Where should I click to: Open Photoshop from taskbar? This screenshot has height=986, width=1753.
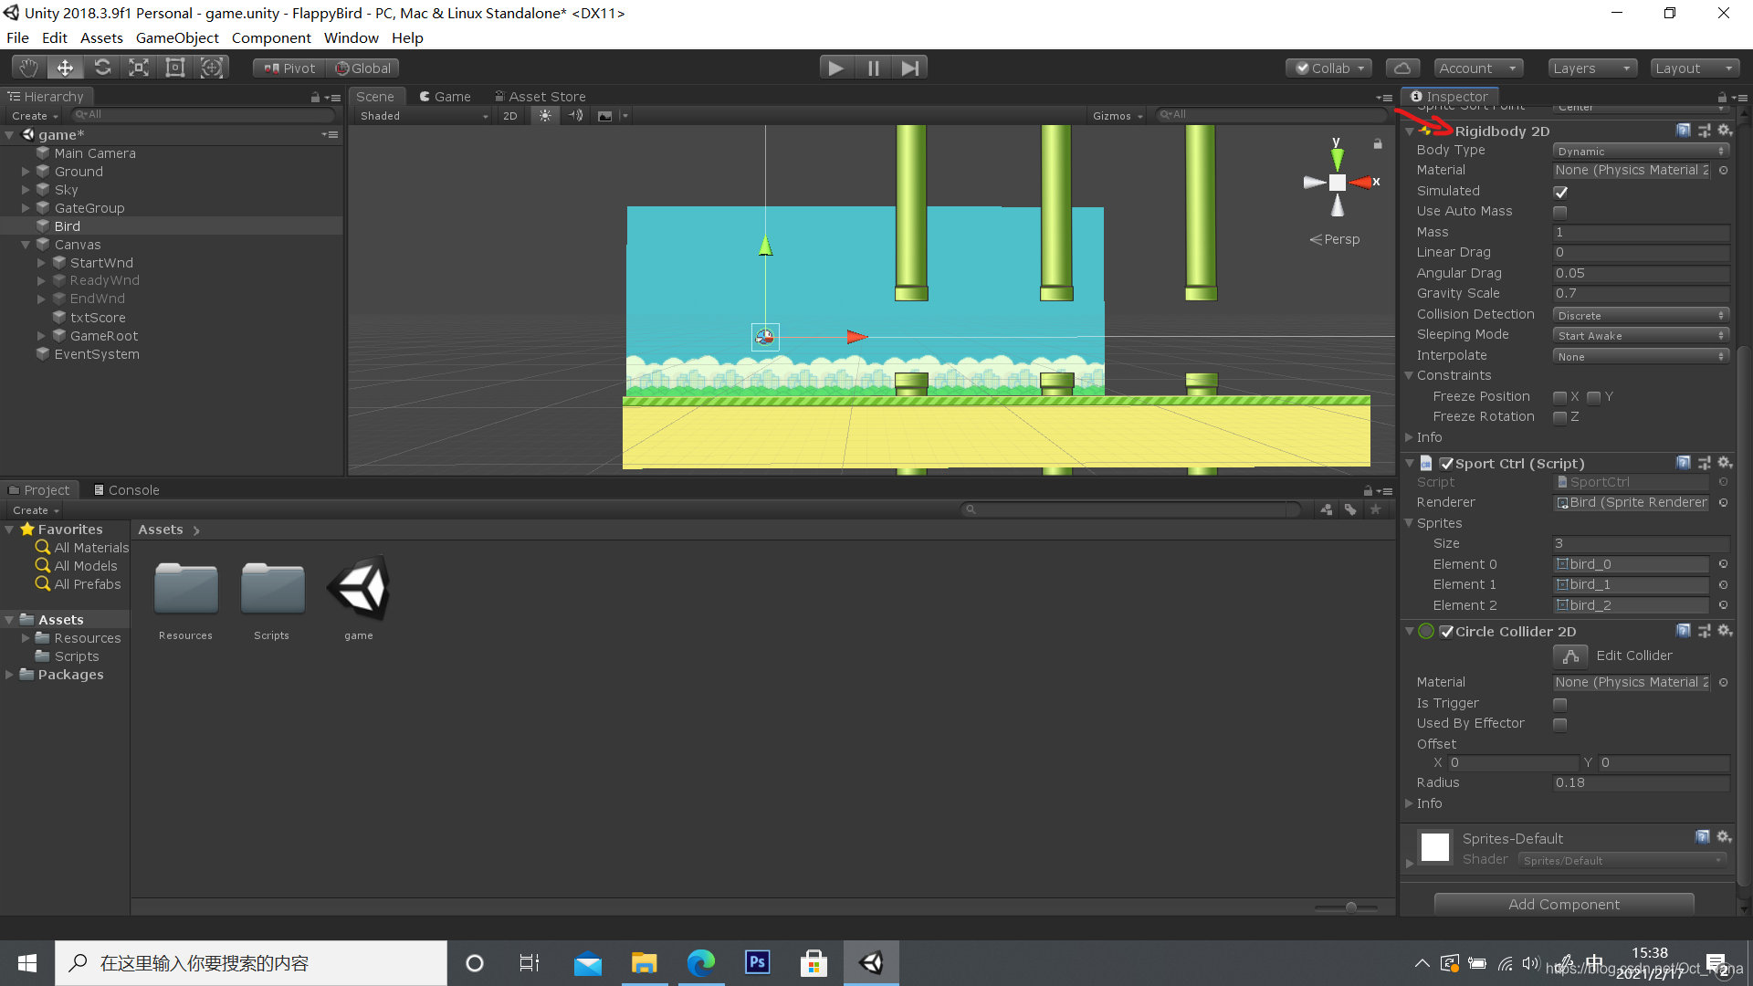coord(757,962)
